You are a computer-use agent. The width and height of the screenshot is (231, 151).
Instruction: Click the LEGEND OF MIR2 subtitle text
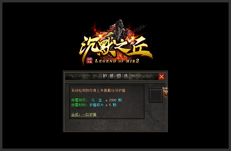(x=117, y=61)
